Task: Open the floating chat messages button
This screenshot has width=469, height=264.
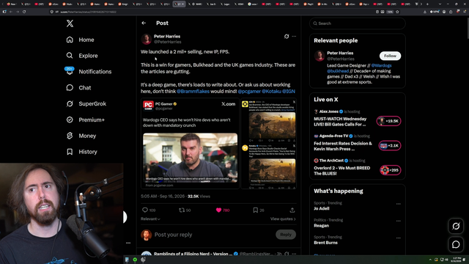Action: (456, 244)
